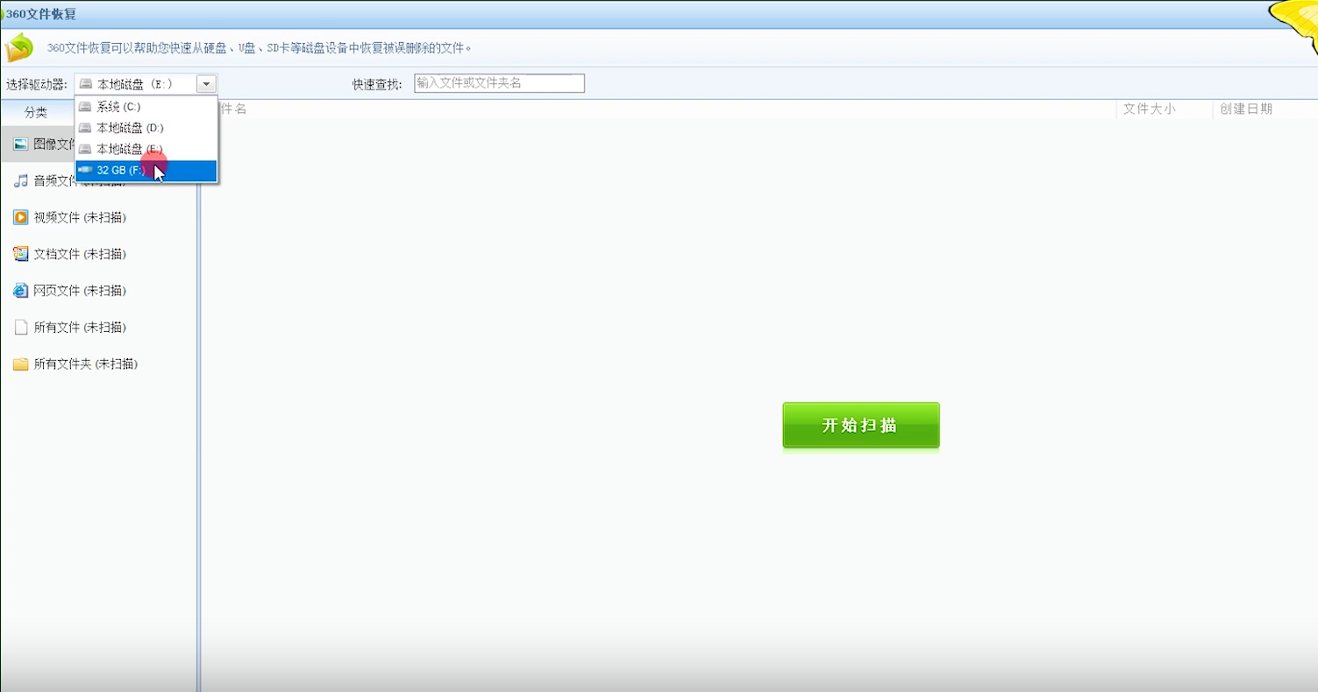Select 系统 (C:) in the drive list
1318x692 pixels.
pos(146,107)
